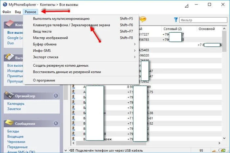Click contact icon of row ending 0-61
Viewport: 230px width, 153px height.
(x=73, y=118)
